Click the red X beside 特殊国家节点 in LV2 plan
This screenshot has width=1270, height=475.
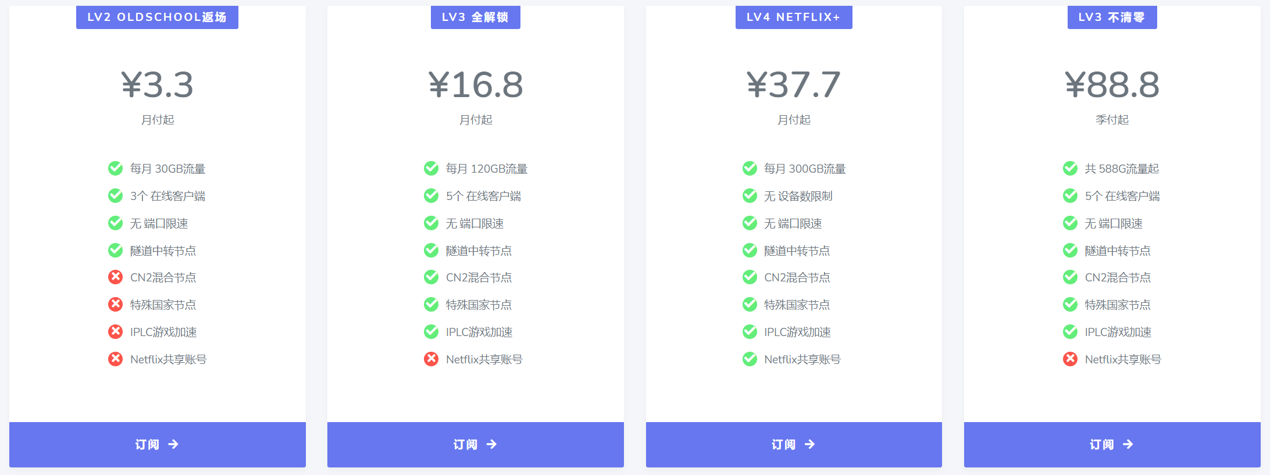pyautogui.click(x=115, y=305)
